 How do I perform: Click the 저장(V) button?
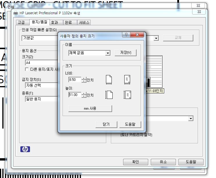[126, 53]
